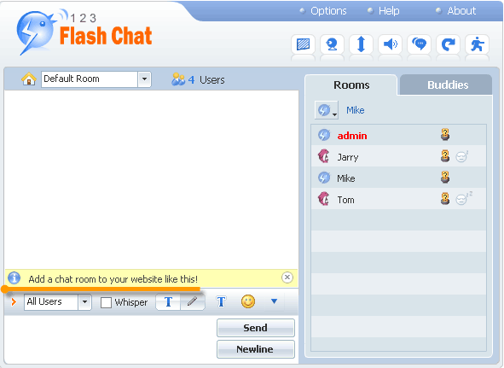Open the smiley emoticon picker
The height and width of the screenshot is (368, 504).
pos(248,301)
